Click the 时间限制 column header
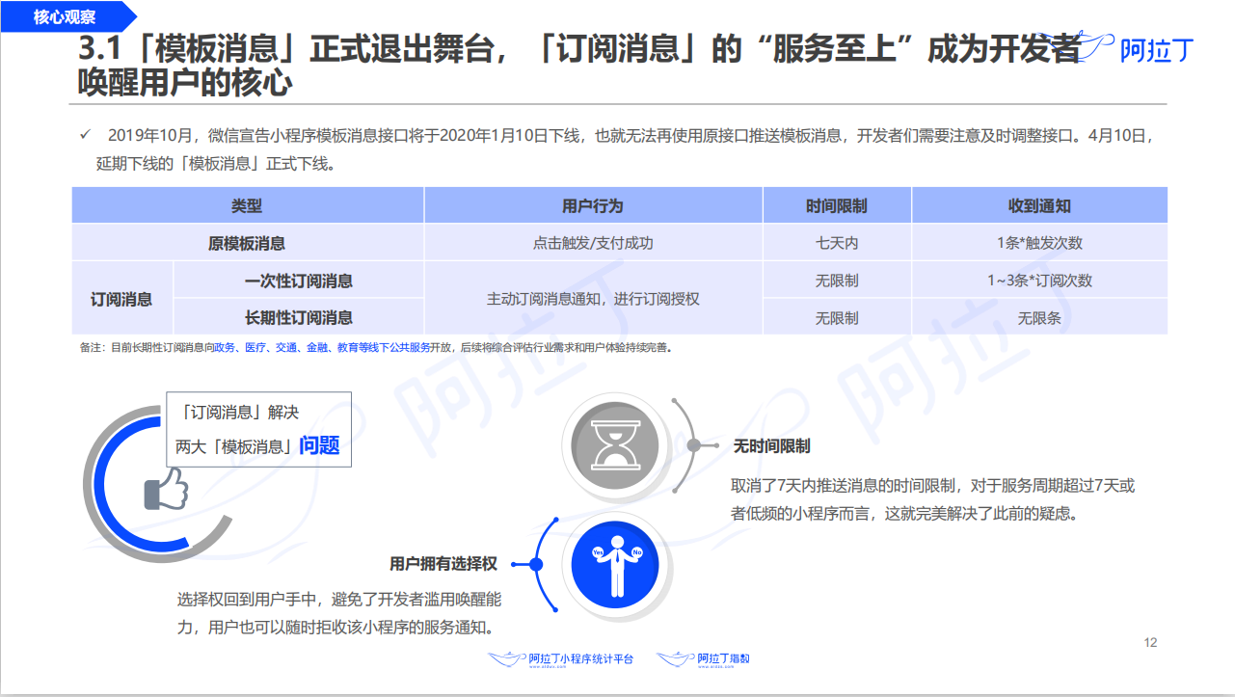Image resolution: width=1235 pixels, height=697 pixels. point(837,205)
